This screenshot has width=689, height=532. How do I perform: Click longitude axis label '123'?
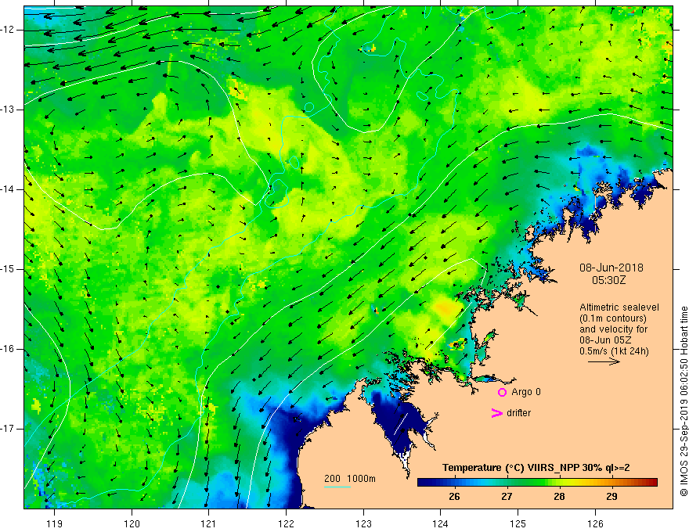click(x=363, y=523)
